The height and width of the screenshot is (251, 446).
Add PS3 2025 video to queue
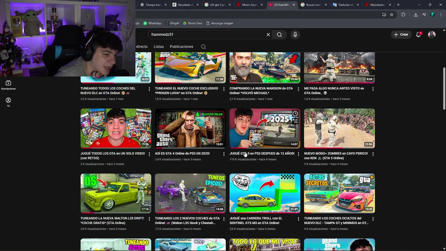[x=295, y=121]
